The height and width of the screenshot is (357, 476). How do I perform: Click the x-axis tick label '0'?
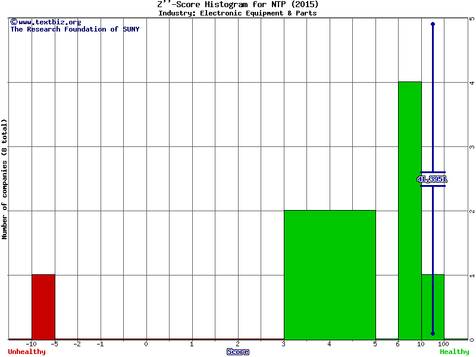tap(146, 344)
